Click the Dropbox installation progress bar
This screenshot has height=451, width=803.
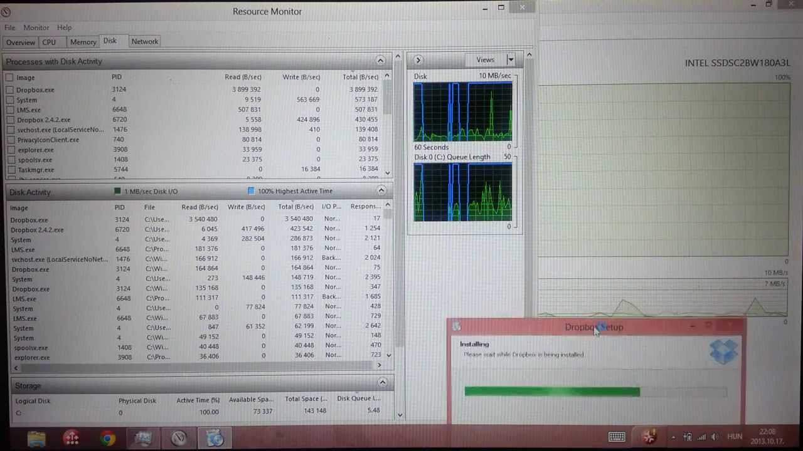(x=595, y=391)
